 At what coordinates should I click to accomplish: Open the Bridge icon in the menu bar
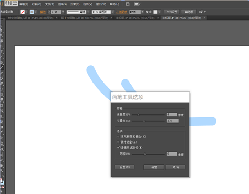(x=128, y=4)
